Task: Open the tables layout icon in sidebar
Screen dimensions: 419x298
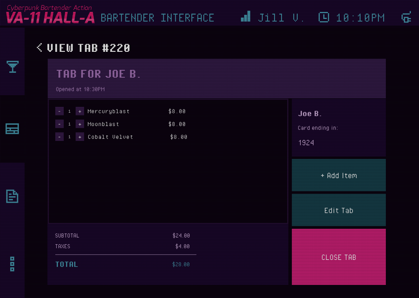Action: click(x=12, y=129)
